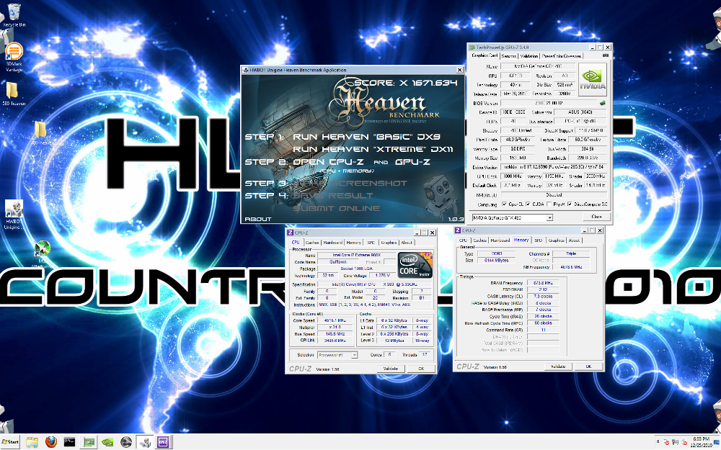Click 'Run Heaven Xtreme DX11' option
This screenshot has height=450, width=721.
pyautogui.click(x=373, y=149)
